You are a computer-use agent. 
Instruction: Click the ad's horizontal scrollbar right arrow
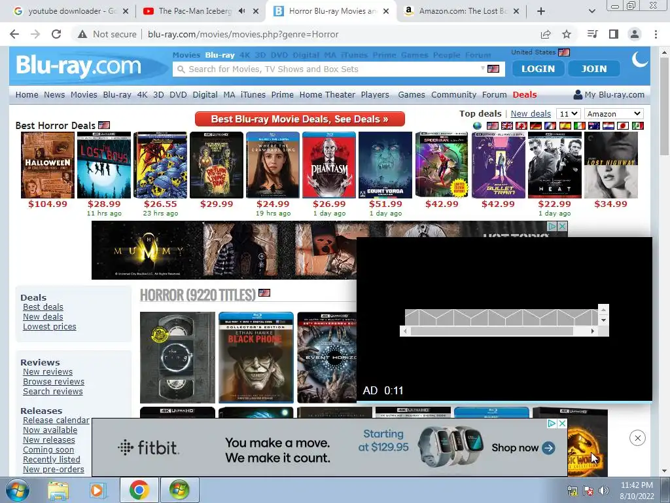tap(593, 331)
